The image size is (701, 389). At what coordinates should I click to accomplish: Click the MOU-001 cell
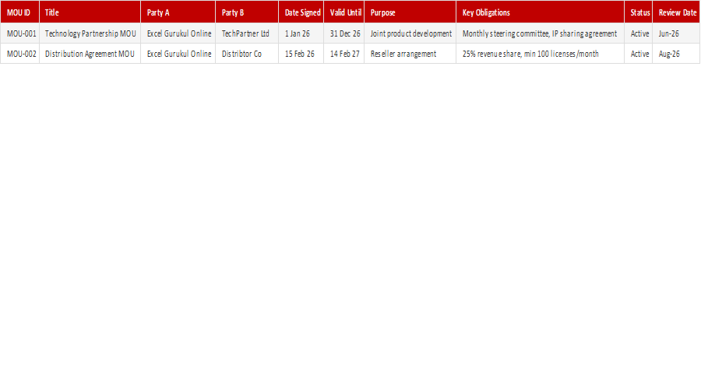[19, 33]
